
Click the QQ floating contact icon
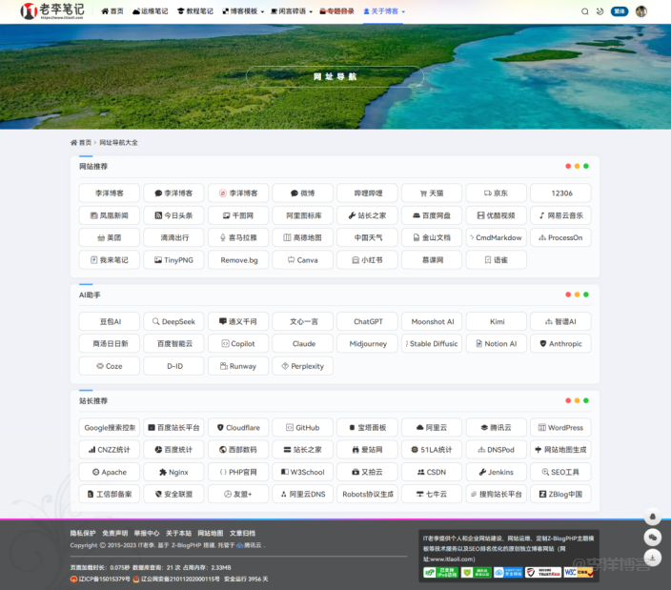[x=653, y=517]
